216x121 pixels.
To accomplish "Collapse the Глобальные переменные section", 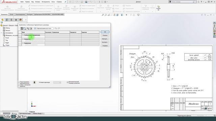I will point(23,35).
